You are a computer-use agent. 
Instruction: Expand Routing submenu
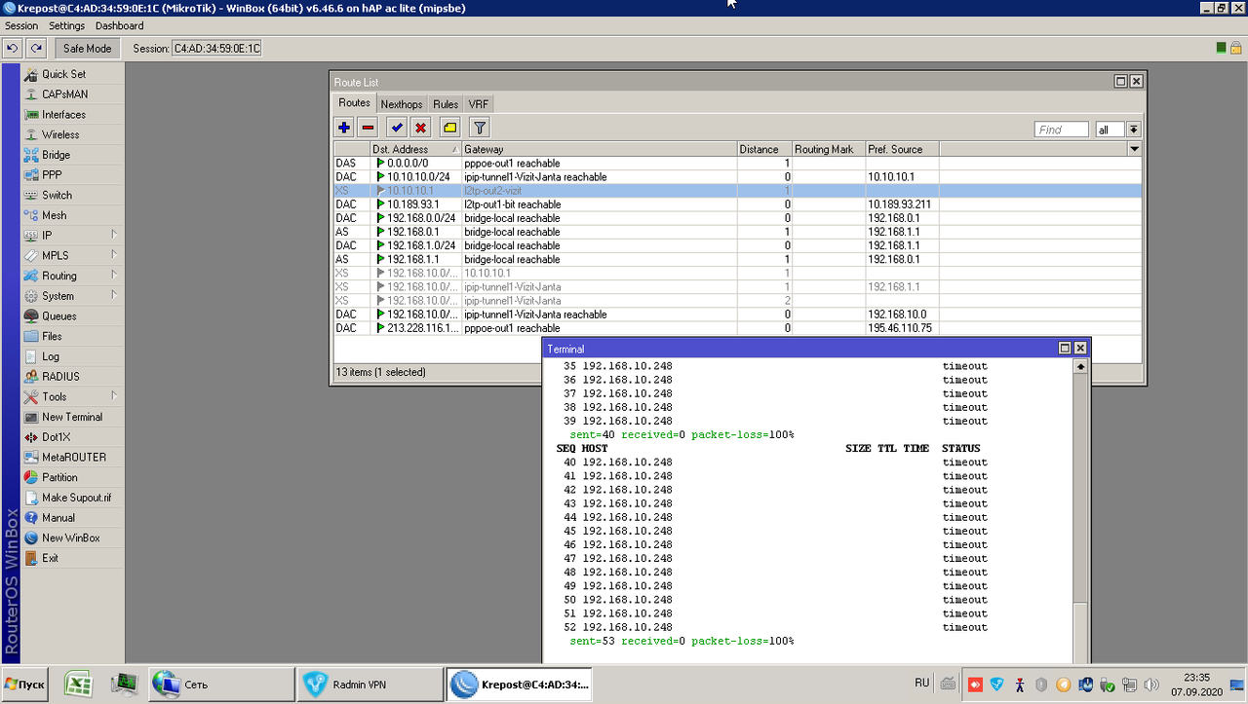(x=113, y=276)
